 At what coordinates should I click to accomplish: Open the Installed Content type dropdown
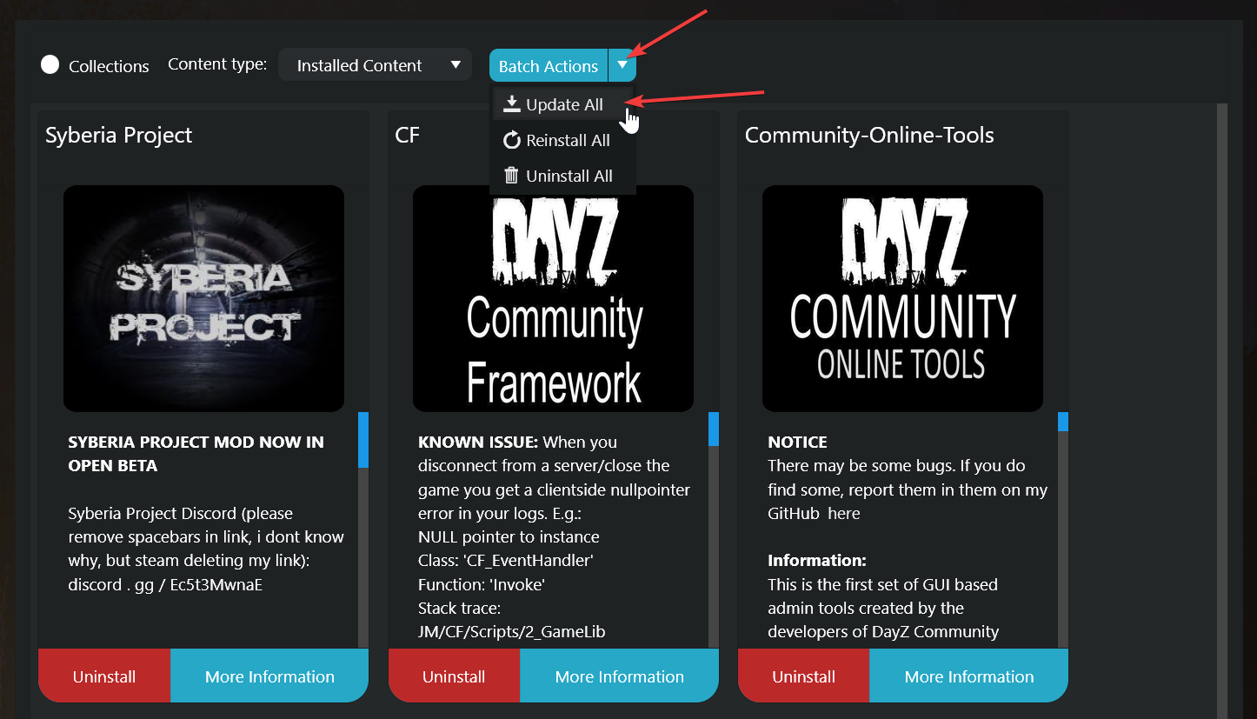pyautogui.click(x=375, y=65)
